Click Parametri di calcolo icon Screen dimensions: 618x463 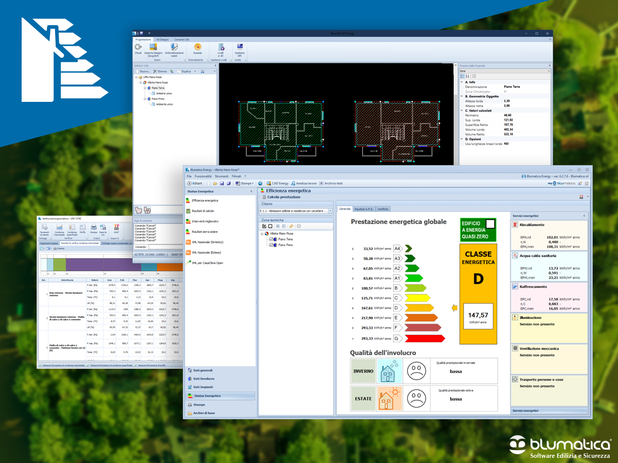click(x=45, y=227)
